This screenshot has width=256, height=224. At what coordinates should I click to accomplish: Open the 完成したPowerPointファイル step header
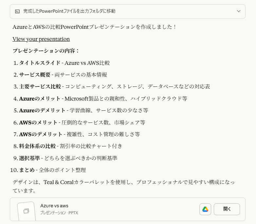pyautogui.click(x=128, y=11)
